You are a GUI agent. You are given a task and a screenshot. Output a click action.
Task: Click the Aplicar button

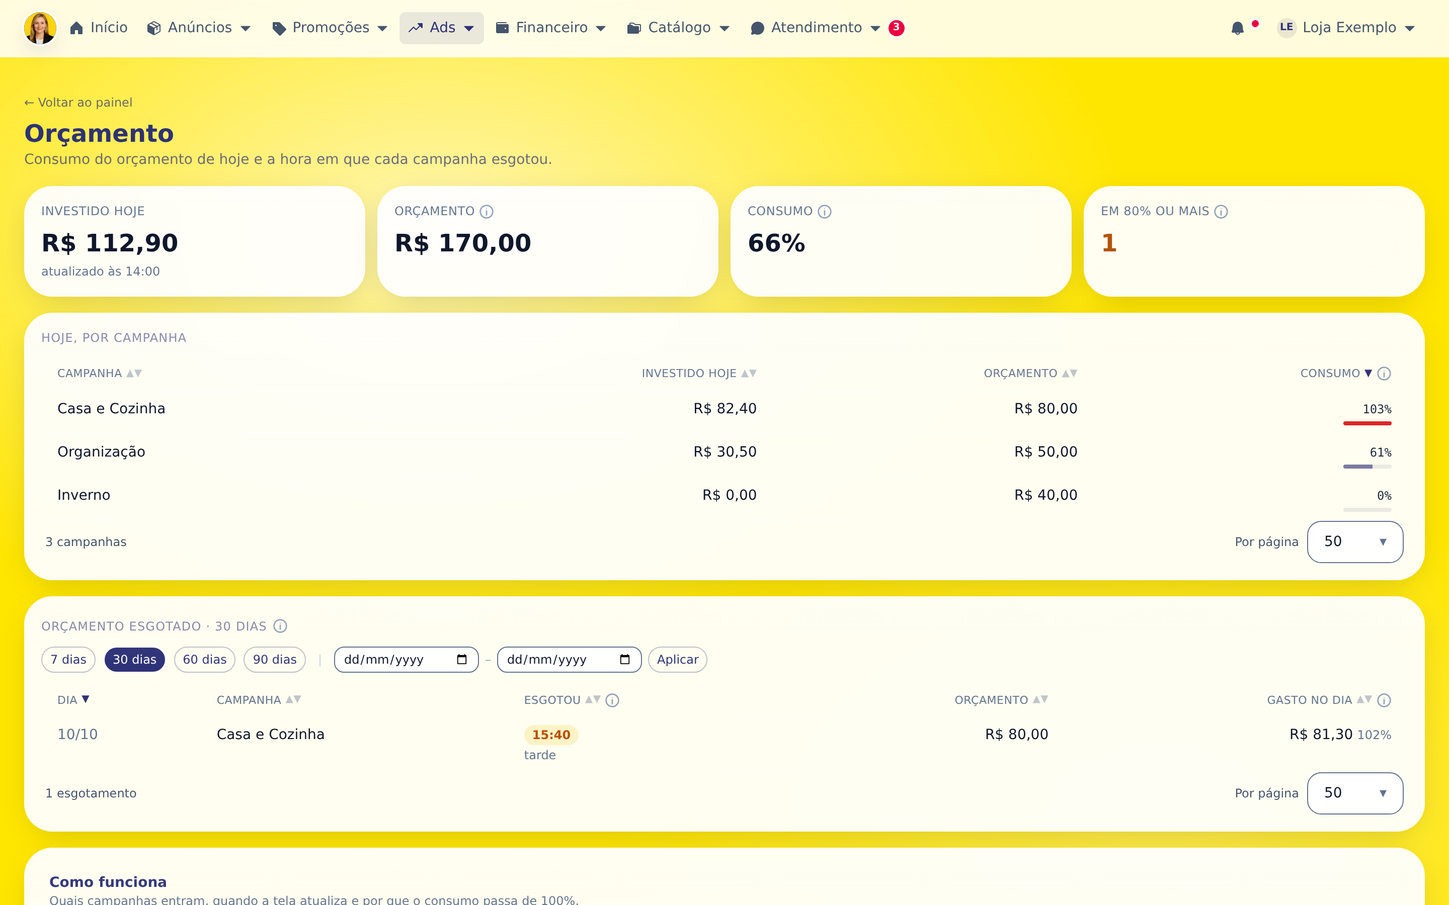pyautogui.click(x=677, y=660)
